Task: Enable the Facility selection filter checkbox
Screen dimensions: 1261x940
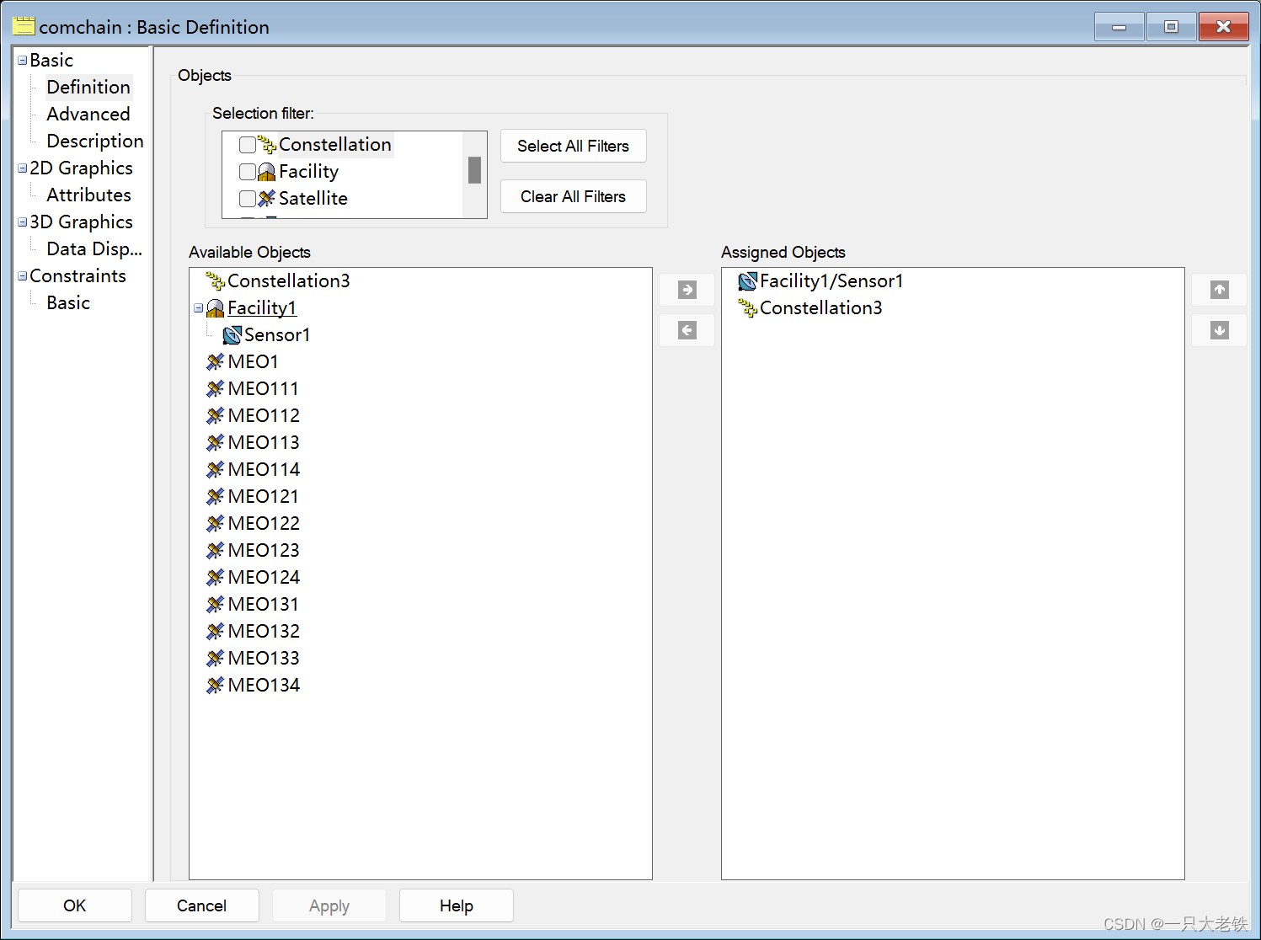Action: tap(248, 172)
